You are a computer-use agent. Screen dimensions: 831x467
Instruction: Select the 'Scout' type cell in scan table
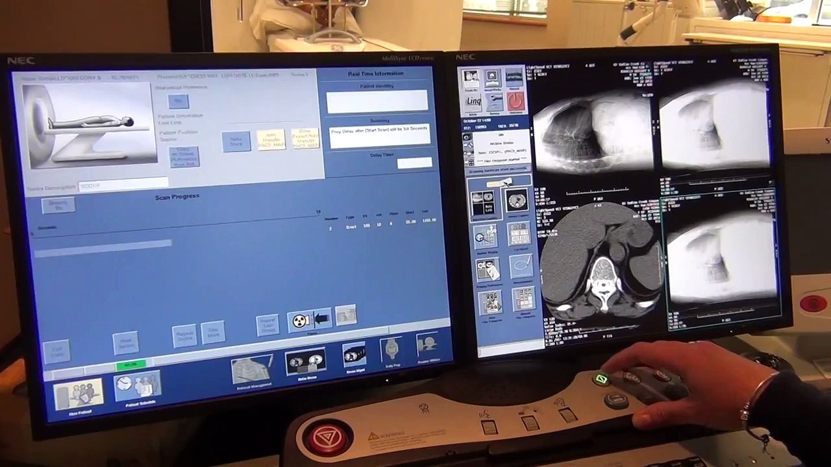[350, 227]
